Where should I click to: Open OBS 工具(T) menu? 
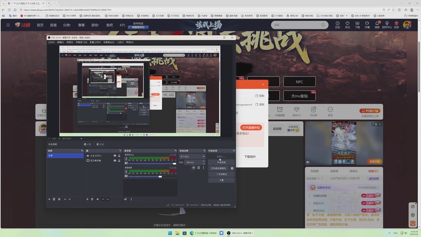(x=121, y=42)
